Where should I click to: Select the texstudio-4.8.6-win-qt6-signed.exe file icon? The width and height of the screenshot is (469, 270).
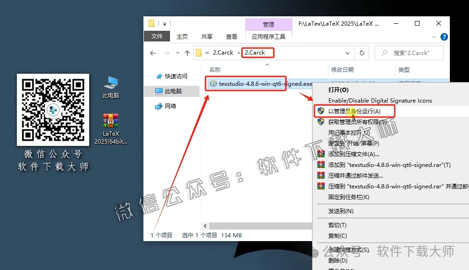(213, 83)
